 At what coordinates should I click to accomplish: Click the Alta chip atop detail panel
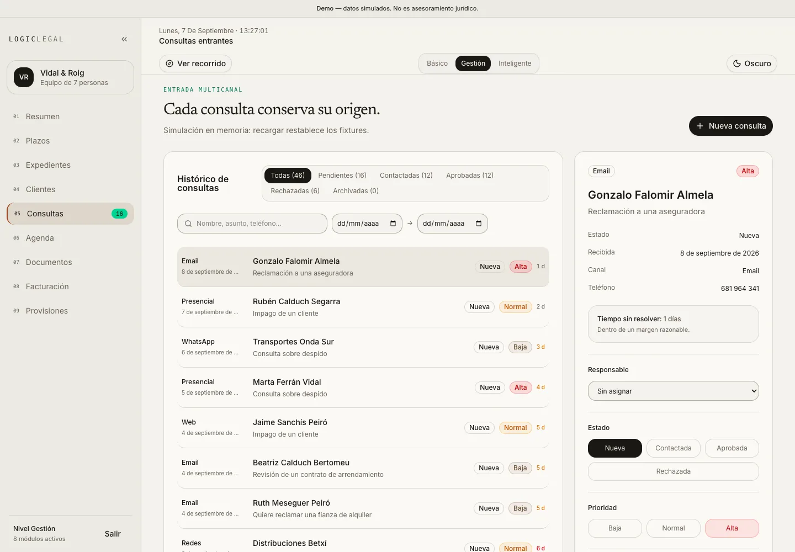(x=748, y=171)
